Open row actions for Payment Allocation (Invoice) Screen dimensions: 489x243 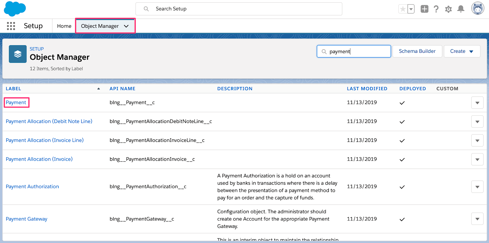coord(477,159)
